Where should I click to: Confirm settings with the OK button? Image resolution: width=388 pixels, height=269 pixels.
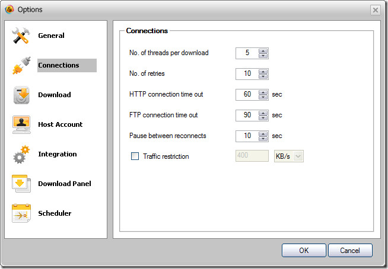point(304,251)
